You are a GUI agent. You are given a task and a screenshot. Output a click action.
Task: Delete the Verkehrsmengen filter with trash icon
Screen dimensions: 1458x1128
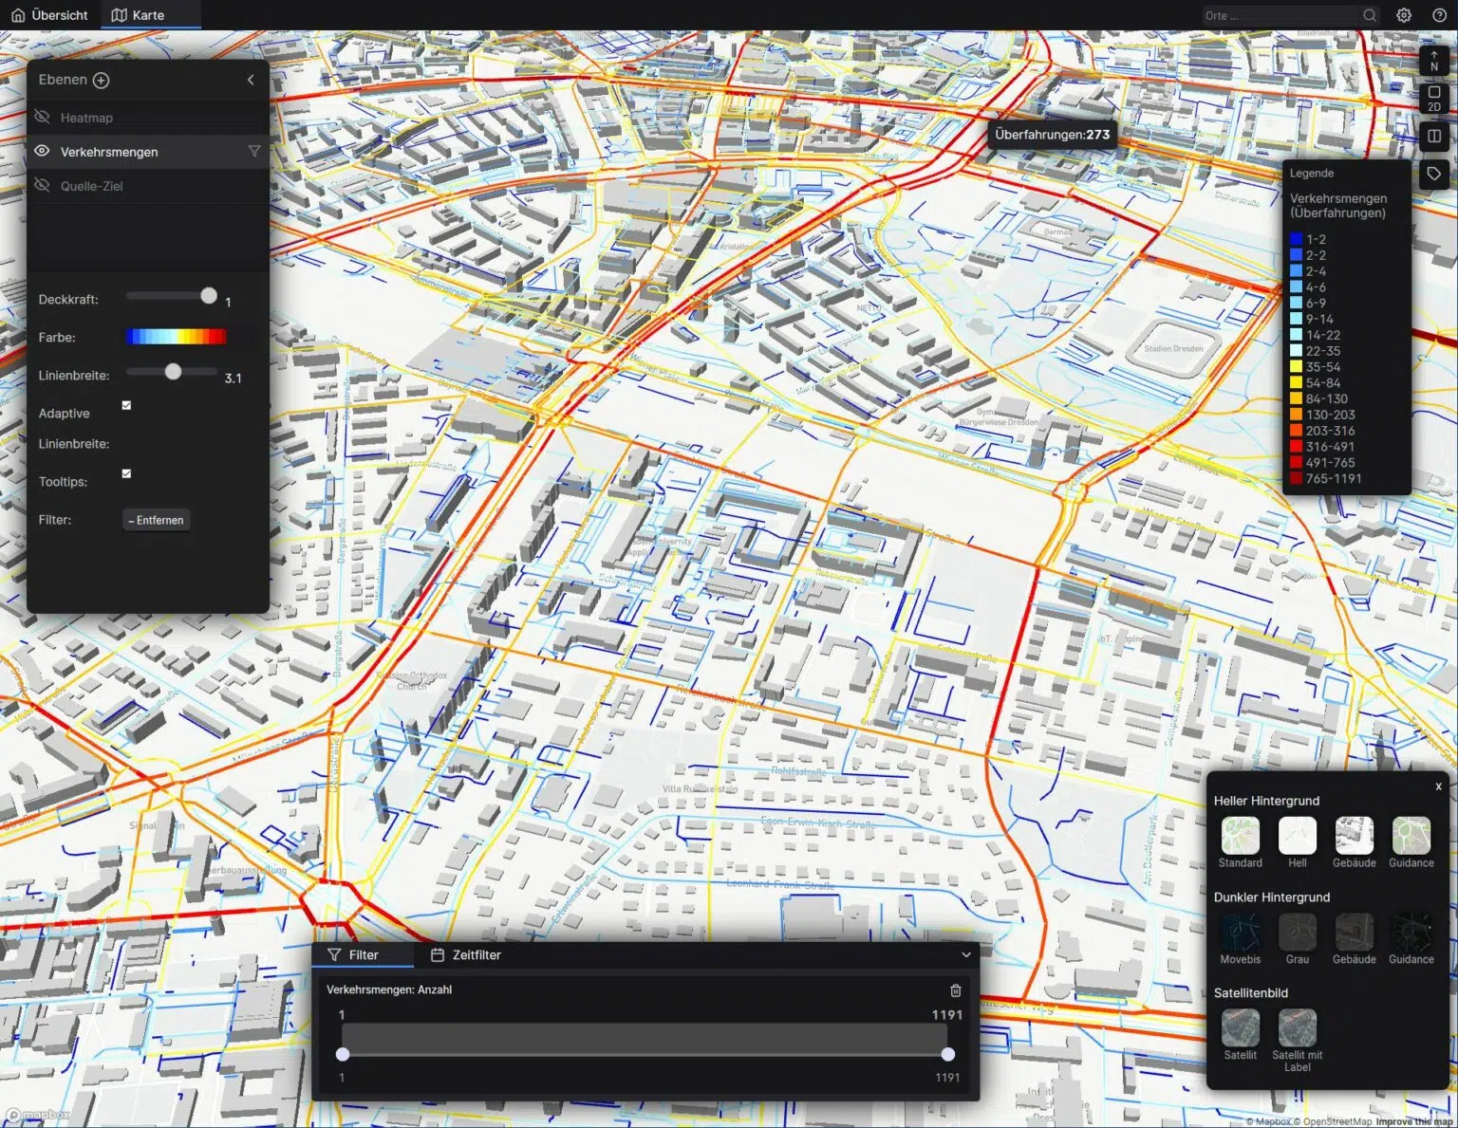click(955, 990)
